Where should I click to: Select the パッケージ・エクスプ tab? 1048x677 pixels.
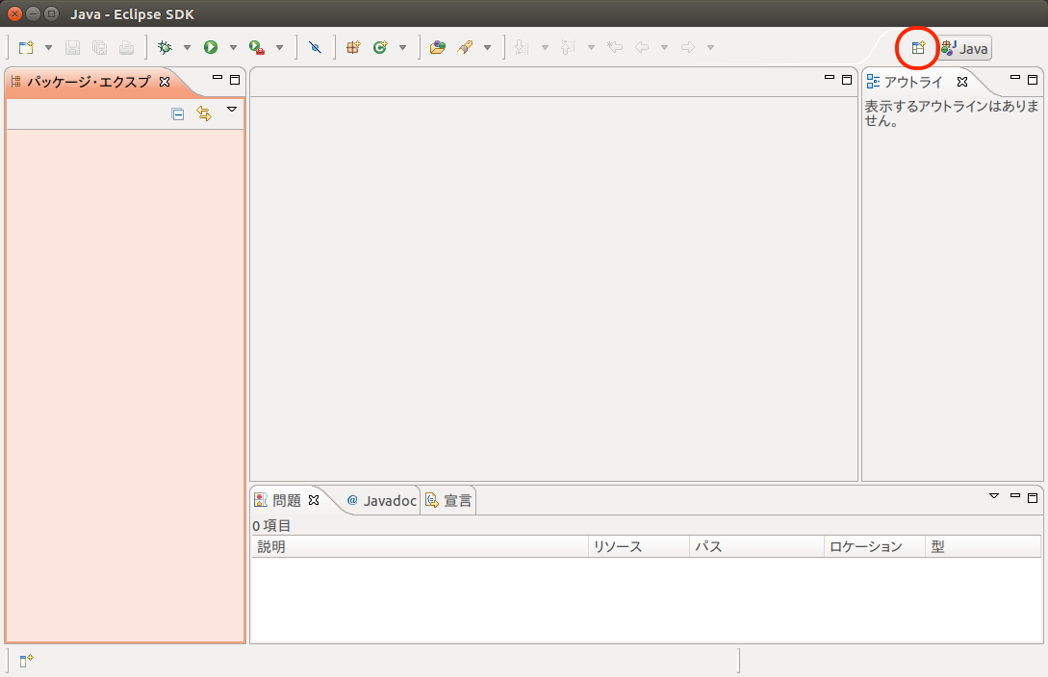coord(89,82)
